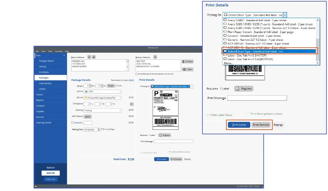Screen dimensions: 328x191
Task: Open the Favorites menu
Action: [58, 51]
